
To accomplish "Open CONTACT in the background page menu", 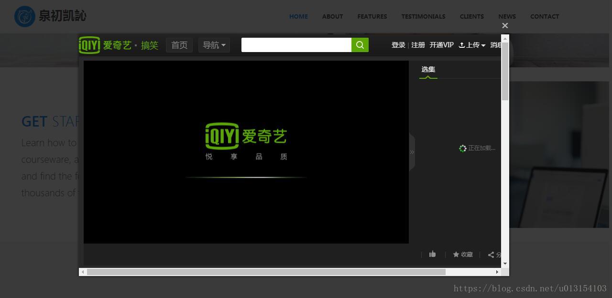I will (x=545, y=16).
